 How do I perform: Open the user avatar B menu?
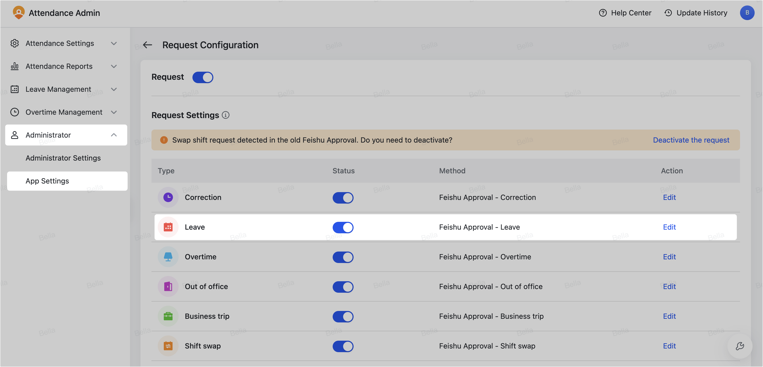click(x=747, y=13)
